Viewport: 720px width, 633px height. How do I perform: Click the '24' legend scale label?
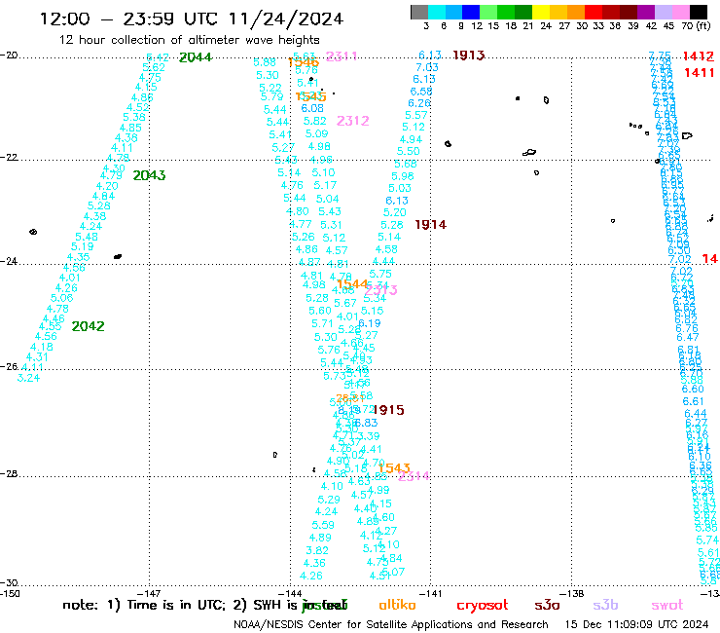click(x=546, y=26)
